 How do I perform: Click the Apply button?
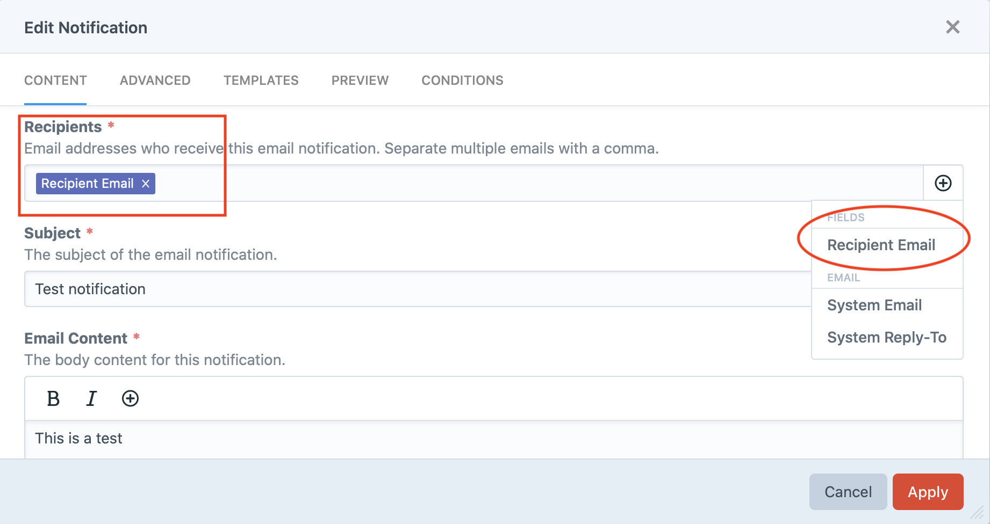928,491
